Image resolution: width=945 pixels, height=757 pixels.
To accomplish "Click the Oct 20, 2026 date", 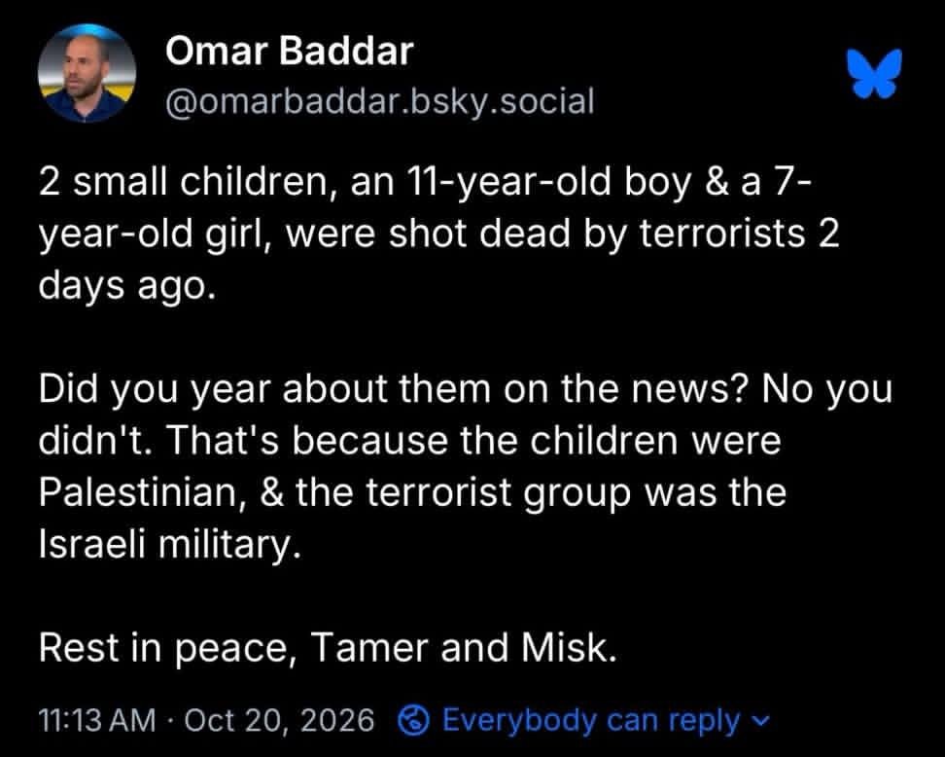I will (279, 720).
